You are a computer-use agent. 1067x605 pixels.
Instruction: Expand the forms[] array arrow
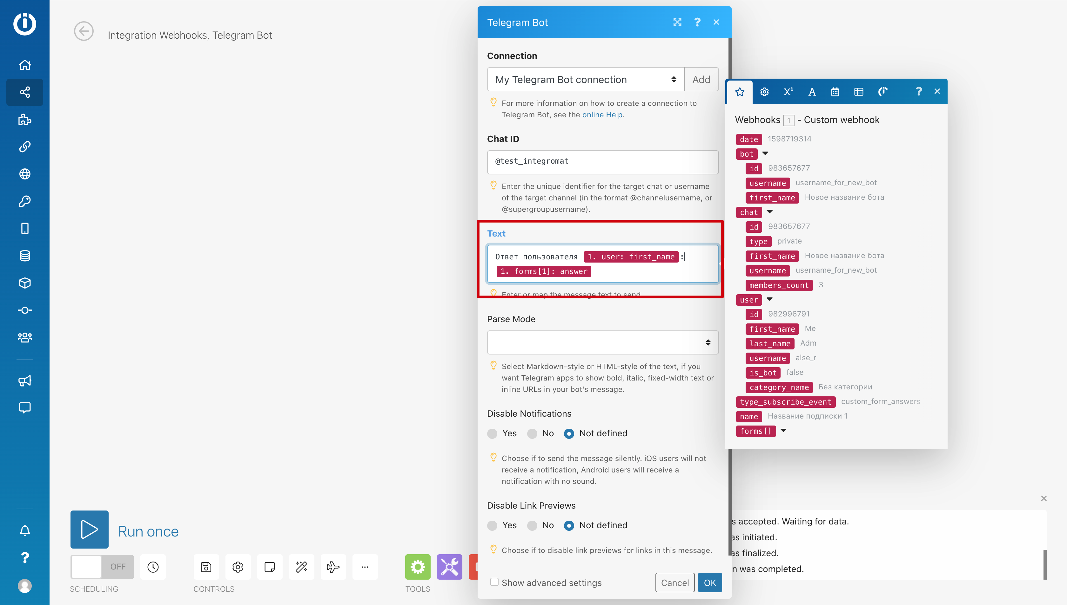pyautogui.click(x=784, y=431)
